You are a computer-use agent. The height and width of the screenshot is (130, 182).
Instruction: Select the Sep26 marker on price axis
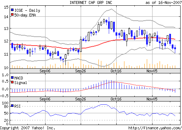[x=80, y=71]
